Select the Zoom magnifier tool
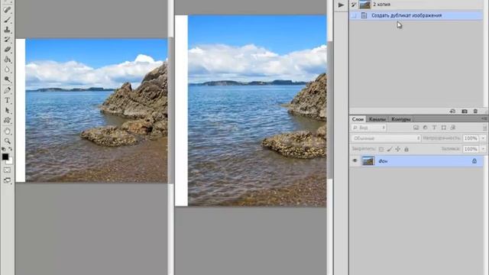This screenshot has width=489, height=275. [7, 141]
